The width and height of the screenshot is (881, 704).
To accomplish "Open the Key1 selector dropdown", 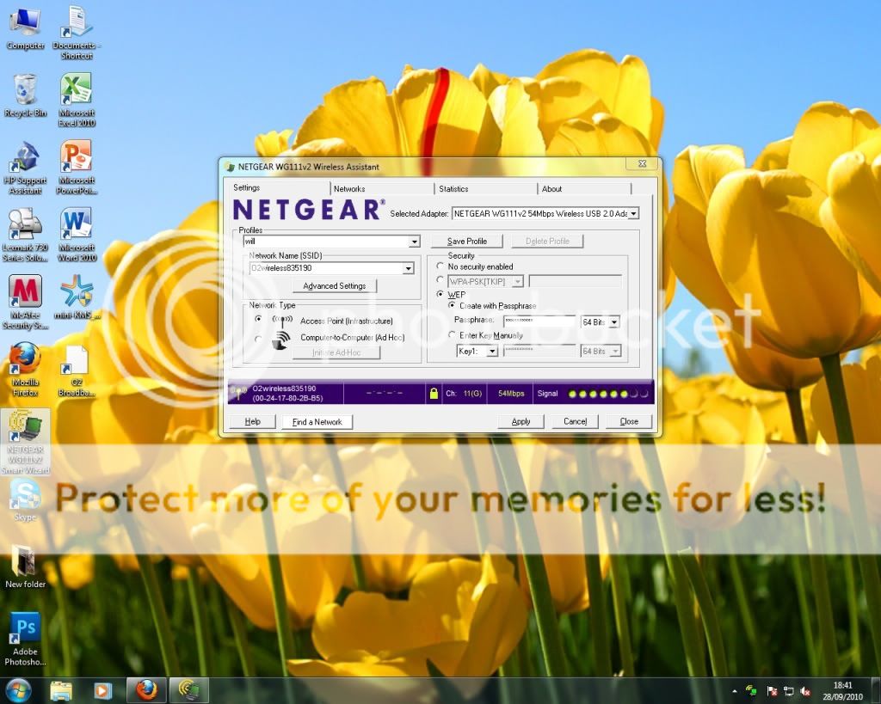I will pos(492,352).
